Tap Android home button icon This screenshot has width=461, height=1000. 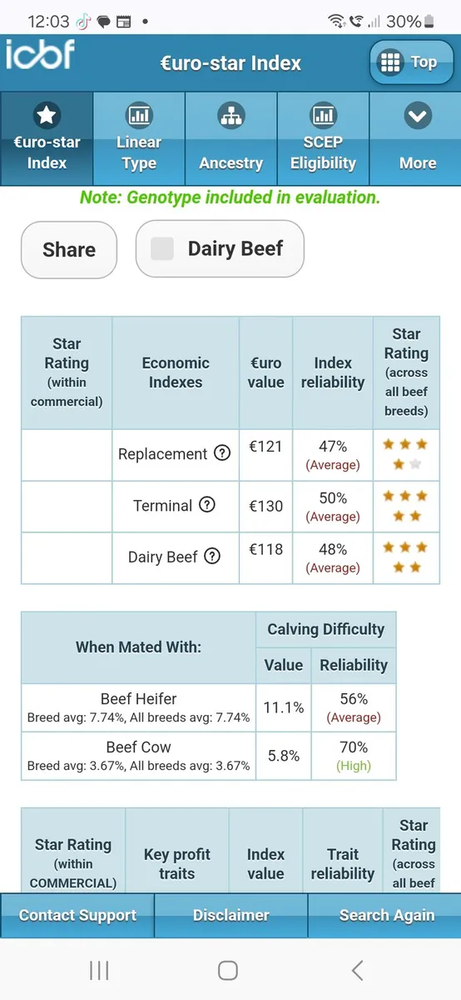pos(228,970)
